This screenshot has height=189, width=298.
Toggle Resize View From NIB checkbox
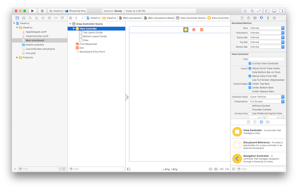(250, 76)
